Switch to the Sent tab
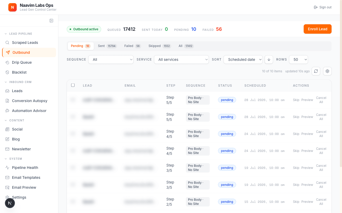Viewport: 342px width, 213px height. pyautogui.click(x=107, y=46)
